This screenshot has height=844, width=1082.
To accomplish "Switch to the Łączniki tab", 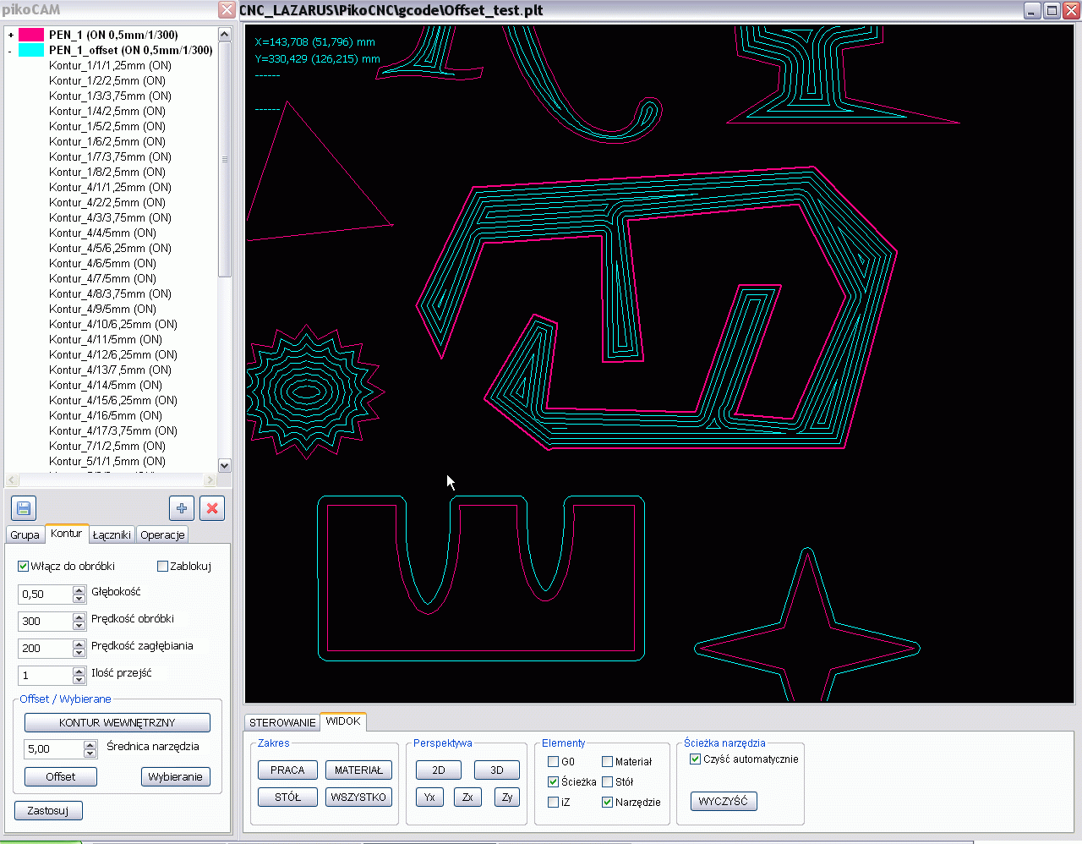I will point(112,534).
